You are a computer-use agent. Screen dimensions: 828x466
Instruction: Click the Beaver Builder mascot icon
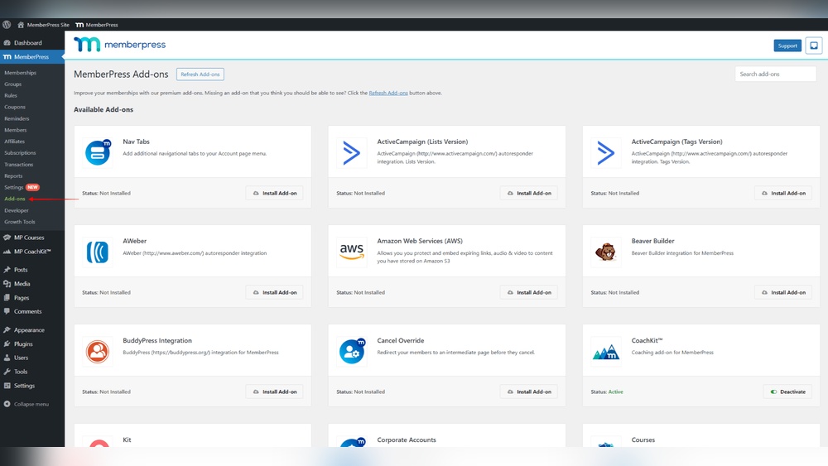click(606, 252)
